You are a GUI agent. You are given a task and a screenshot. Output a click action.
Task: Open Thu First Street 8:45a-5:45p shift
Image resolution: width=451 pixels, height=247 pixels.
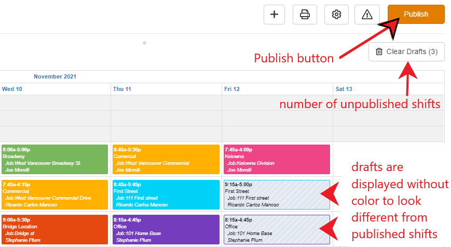tap(166, 194)
